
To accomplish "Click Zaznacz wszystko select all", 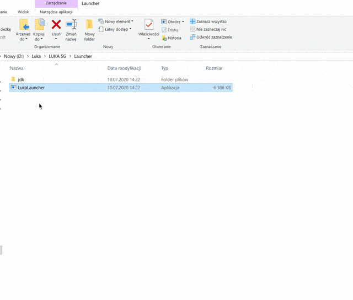I will [208, 22].
